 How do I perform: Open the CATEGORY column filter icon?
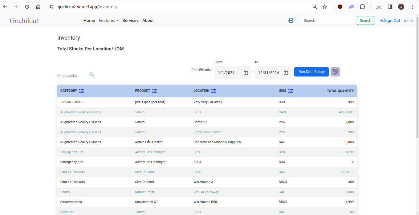click(81, 91)
